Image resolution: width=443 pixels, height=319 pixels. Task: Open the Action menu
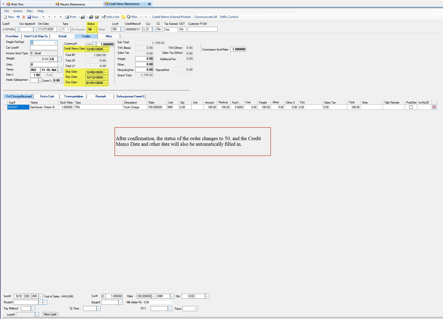[x=17, y=11]
